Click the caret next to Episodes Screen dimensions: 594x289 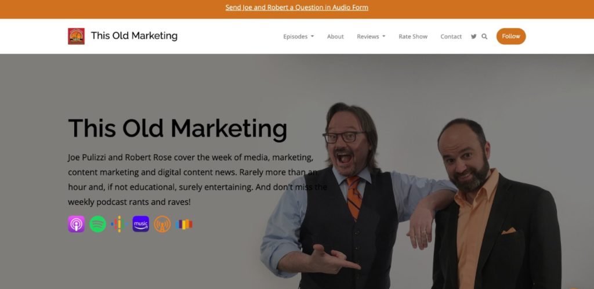(312, 37)
